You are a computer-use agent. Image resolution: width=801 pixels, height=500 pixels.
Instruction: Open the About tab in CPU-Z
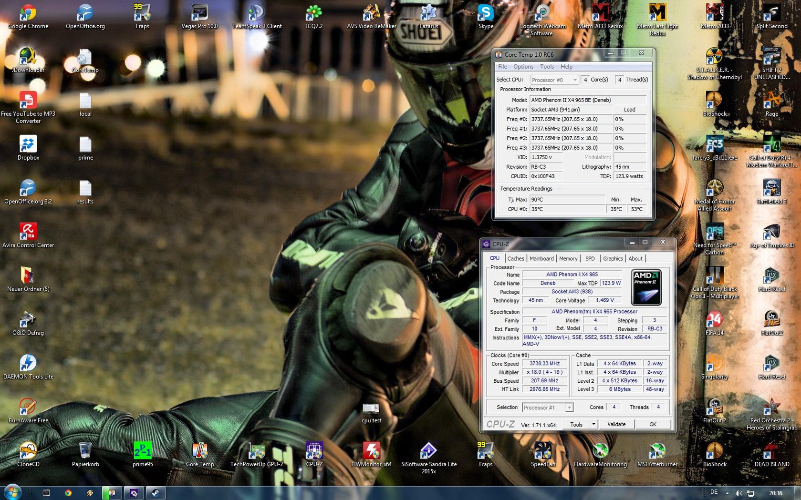coord(635,258)
